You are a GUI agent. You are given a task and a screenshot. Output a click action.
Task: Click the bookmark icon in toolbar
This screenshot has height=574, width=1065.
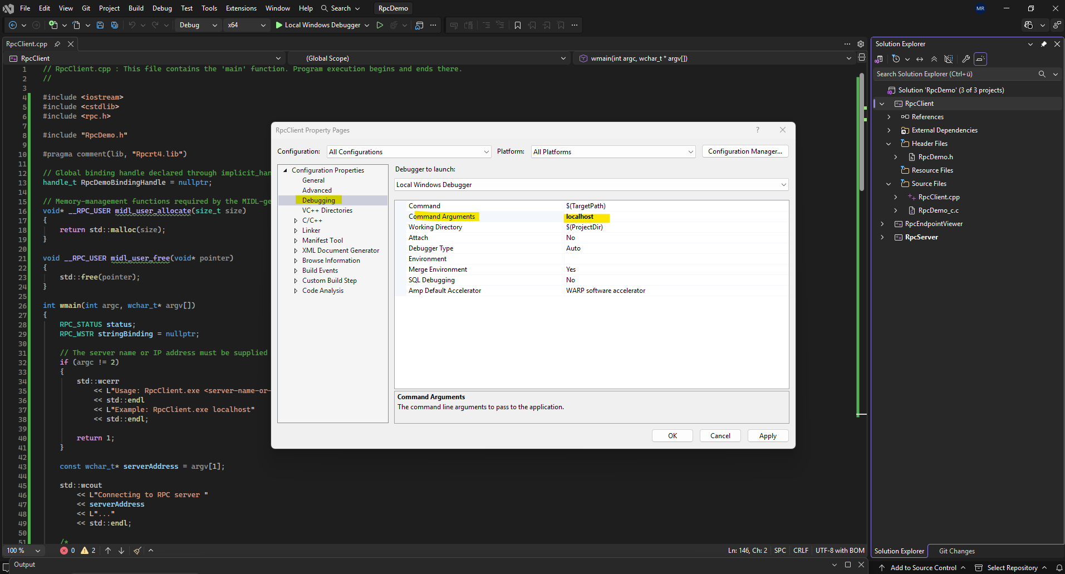click(x=518, y=25)
